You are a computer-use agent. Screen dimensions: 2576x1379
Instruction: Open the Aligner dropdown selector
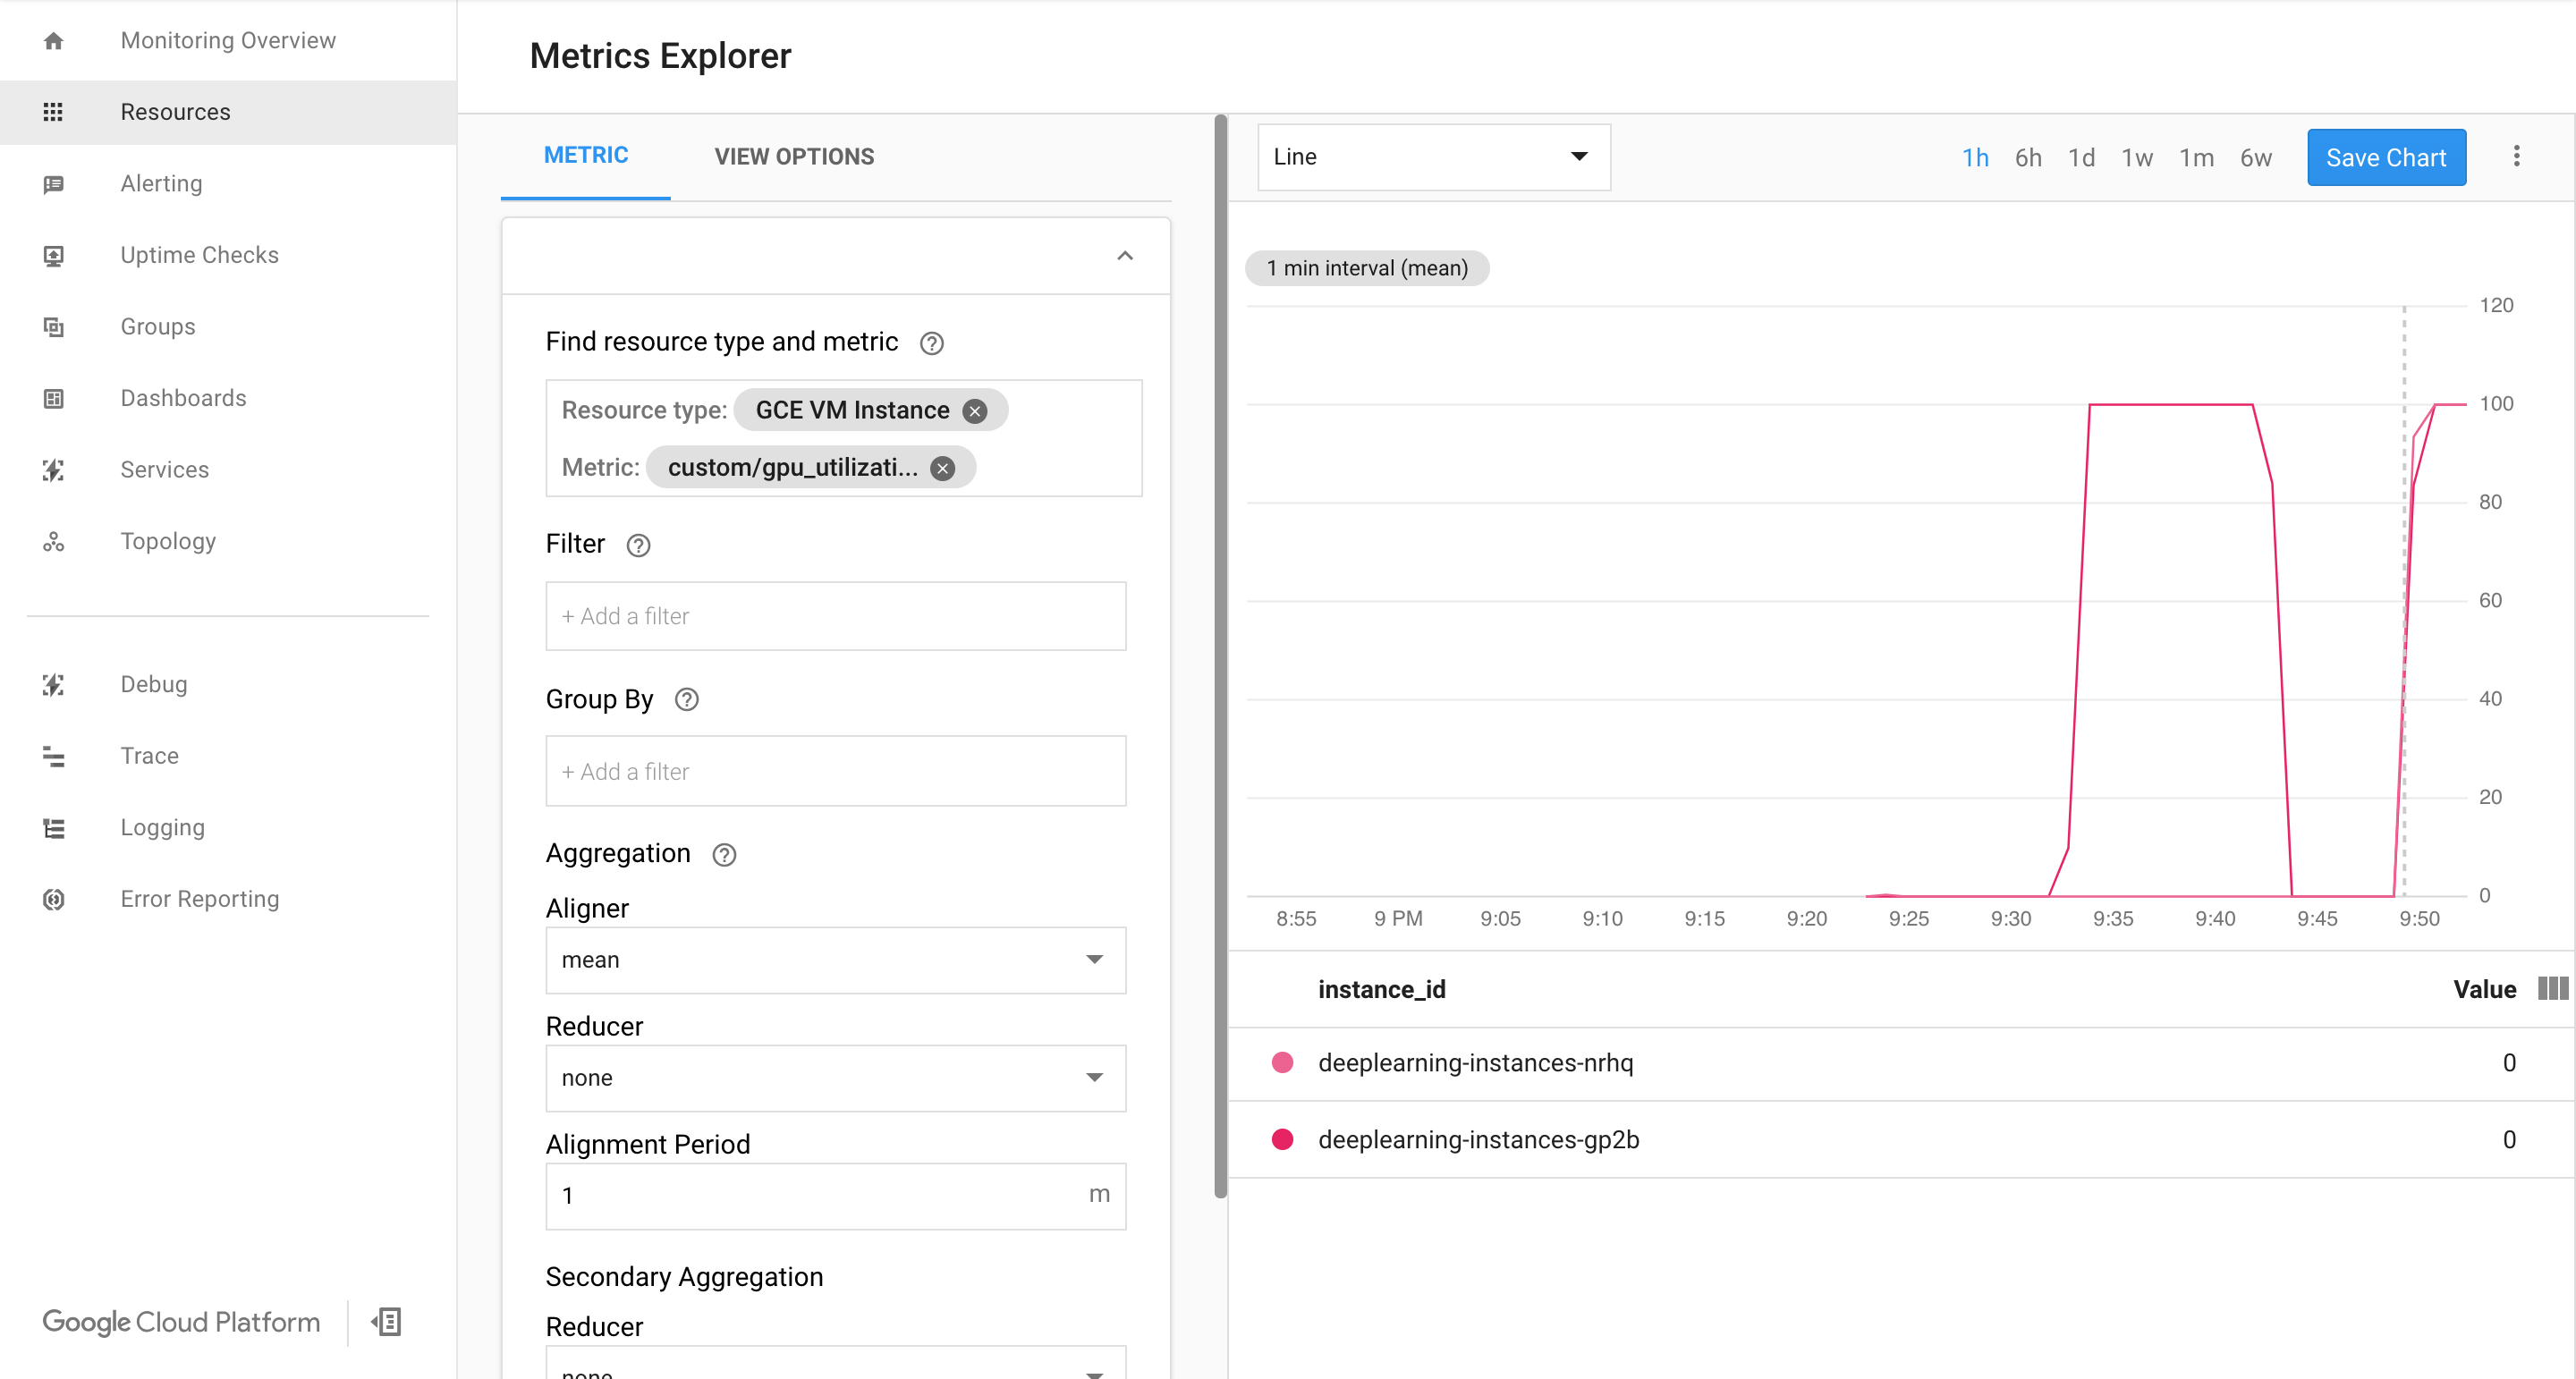click(x=833, y=959)
